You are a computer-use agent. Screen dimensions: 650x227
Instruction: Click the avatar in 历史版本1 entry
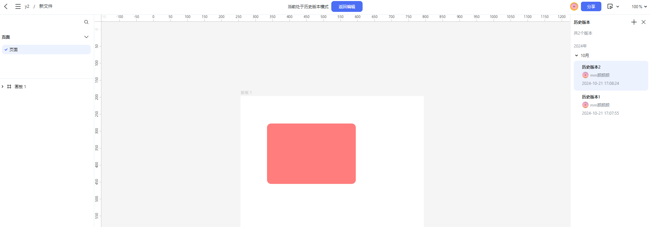[585, 105]
